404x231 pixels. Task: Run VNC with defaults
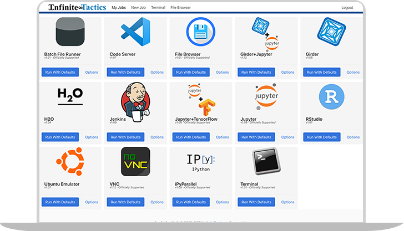click(x=125, y=202)
